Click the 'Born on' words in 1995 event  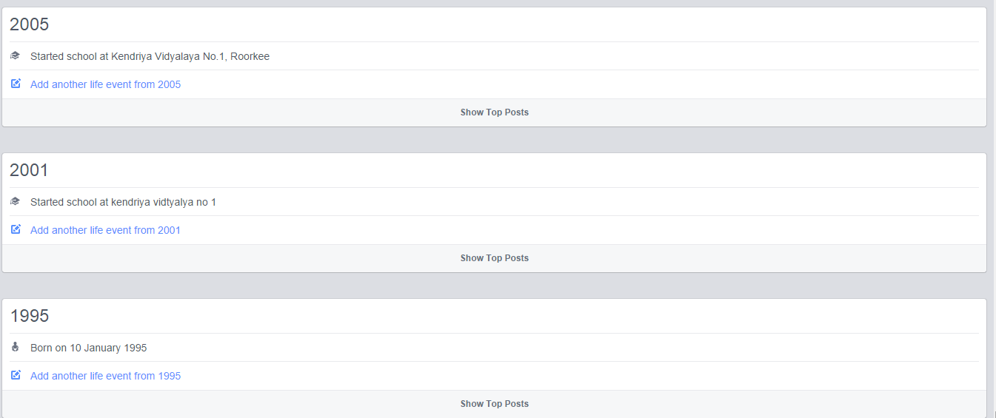click(48, 348)
